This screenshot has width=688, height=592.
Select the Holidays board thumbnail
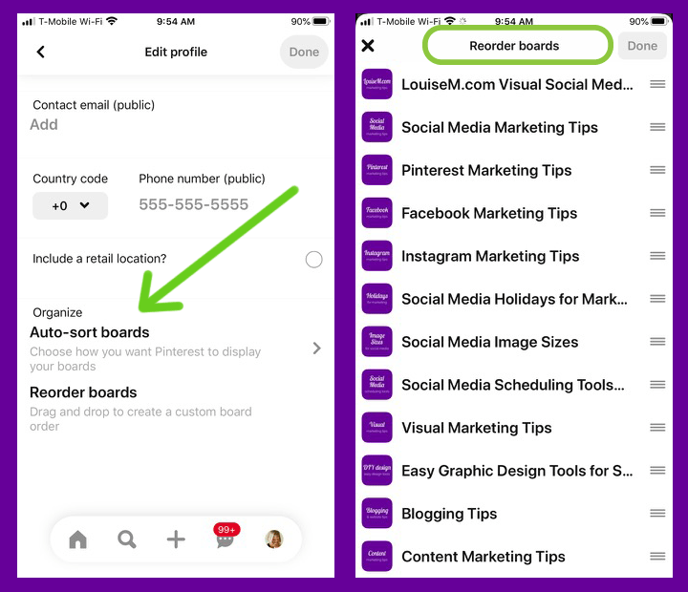pyautogui.click(x=376, y=299)
